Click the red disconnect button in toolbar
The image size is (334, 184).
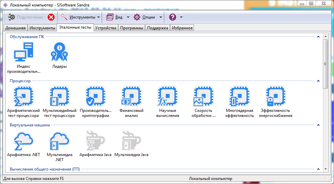(51, 17)
